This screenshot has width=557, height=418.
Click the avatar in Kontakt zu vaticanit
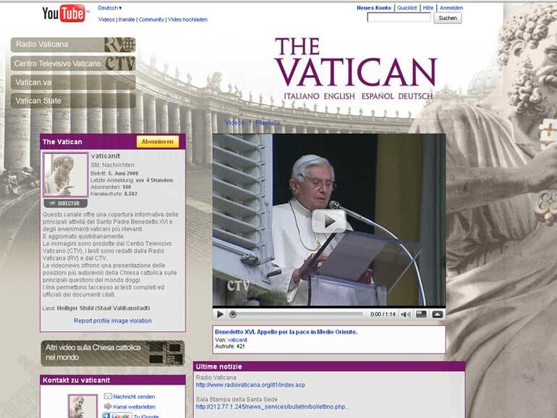coord(82,406)
